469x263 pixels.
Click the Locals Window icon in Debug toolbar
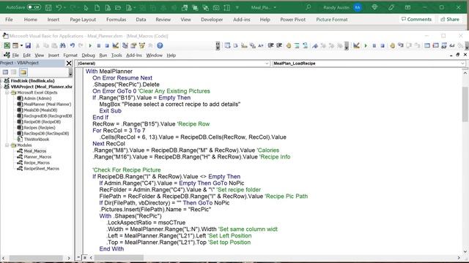(x=427, y=45)
